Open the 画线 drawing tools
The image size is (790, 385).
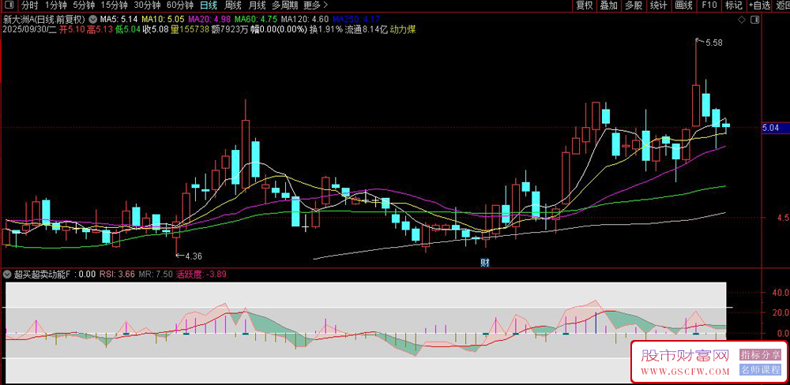click(684, 6)
